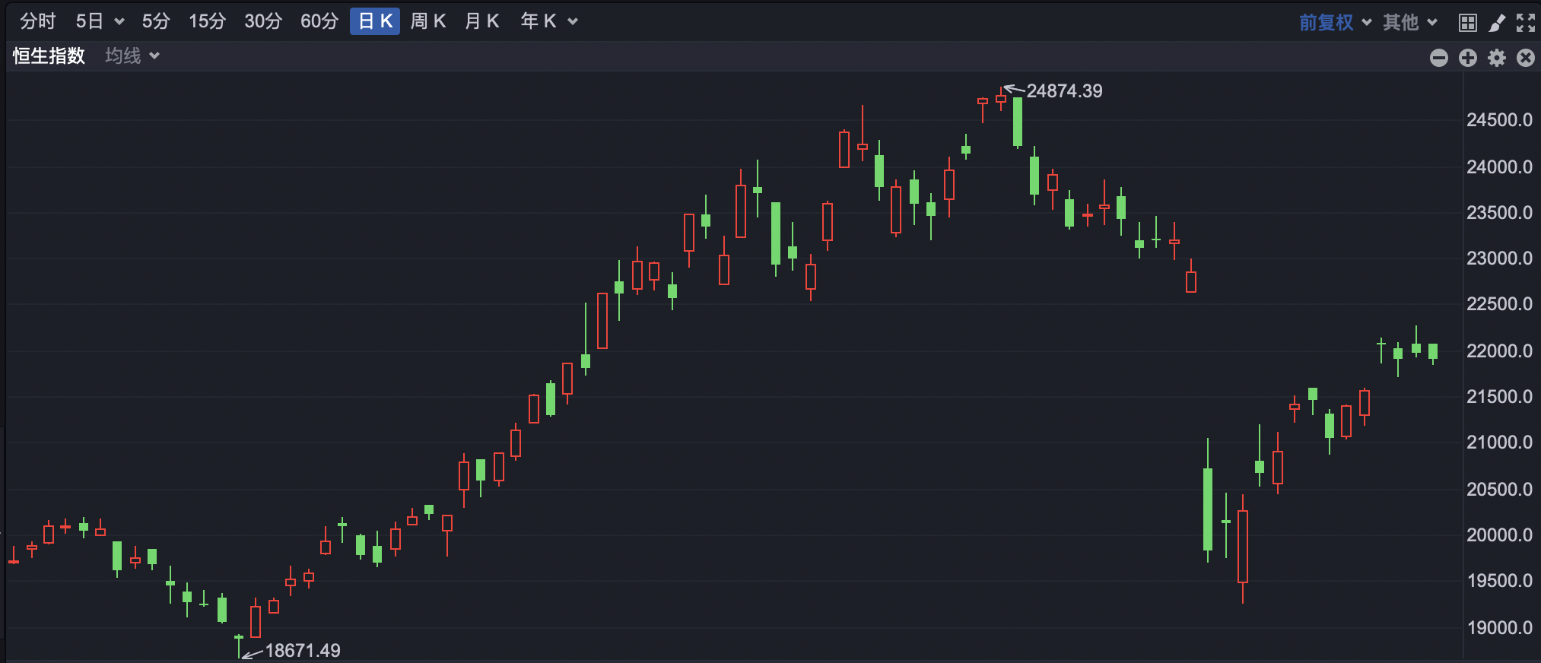Select the candlestick at the 18671.49 low
The width and height of the screenshot is (1541, 663).
coord(239,646)
